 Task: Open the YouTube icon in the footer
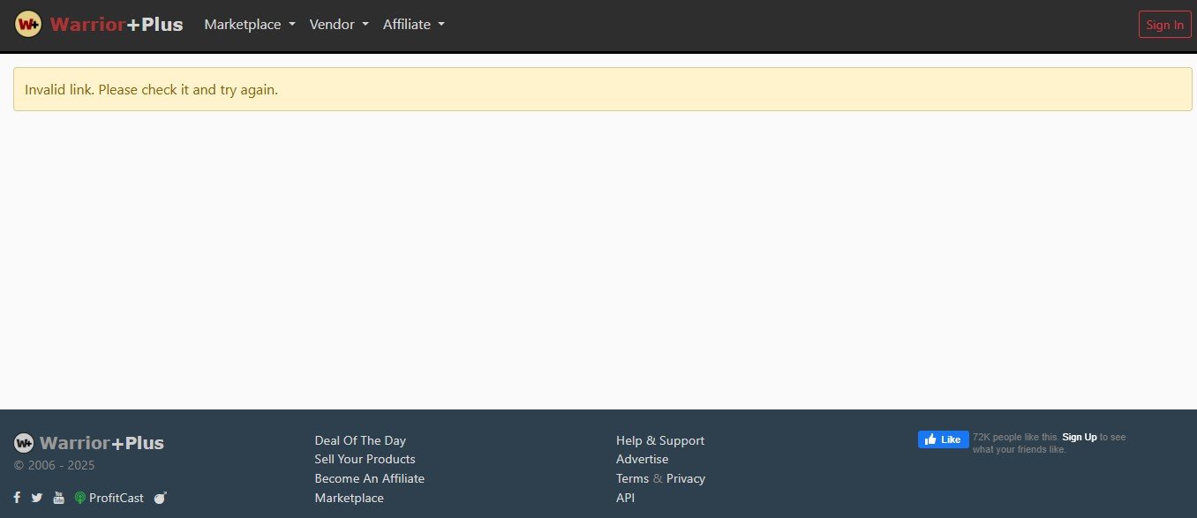coord(58,498)
